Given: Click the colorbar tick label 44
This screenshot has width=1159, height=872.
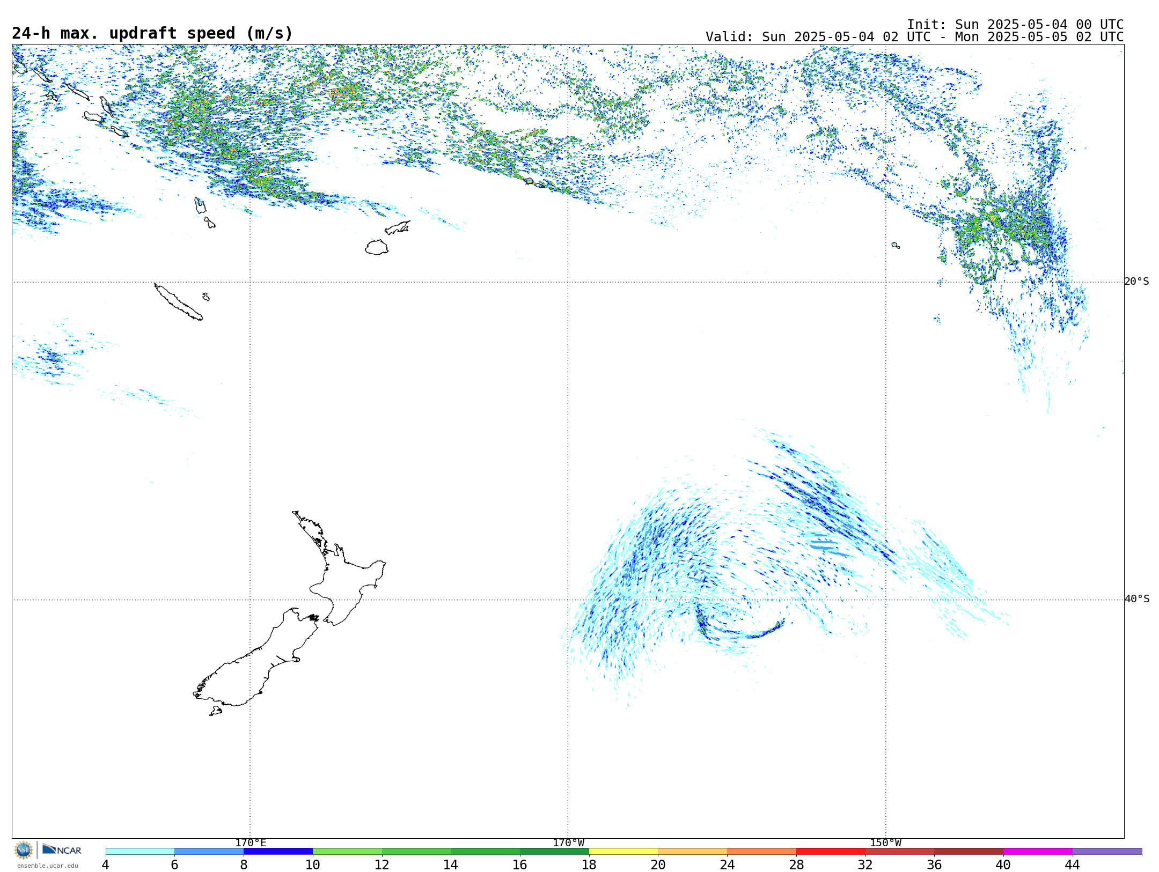Looking at the screenshot, I should tap(1073, 864).
